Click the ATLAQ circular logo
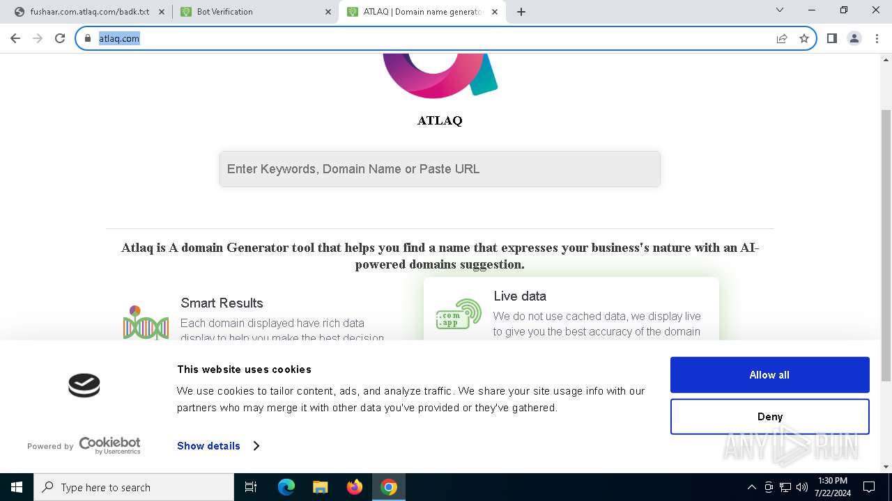The image size is (892, 501). coord(439,75)
